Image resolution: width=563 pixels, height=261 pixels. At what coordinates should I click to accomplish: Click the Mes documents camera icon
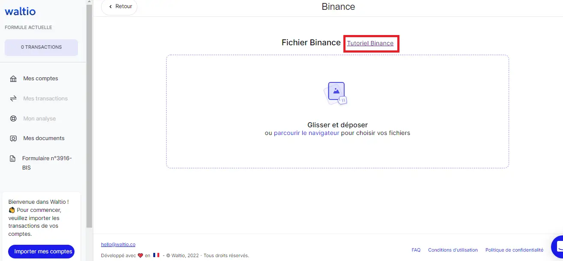[x=13, y=138]
